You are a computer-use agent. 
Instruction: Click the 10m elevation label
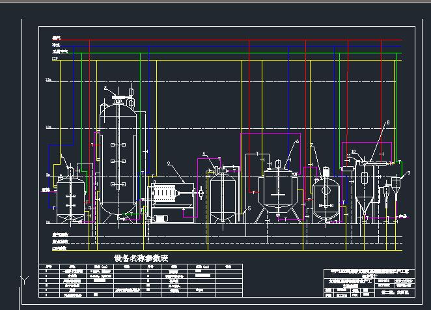click(x=48, y=127)
